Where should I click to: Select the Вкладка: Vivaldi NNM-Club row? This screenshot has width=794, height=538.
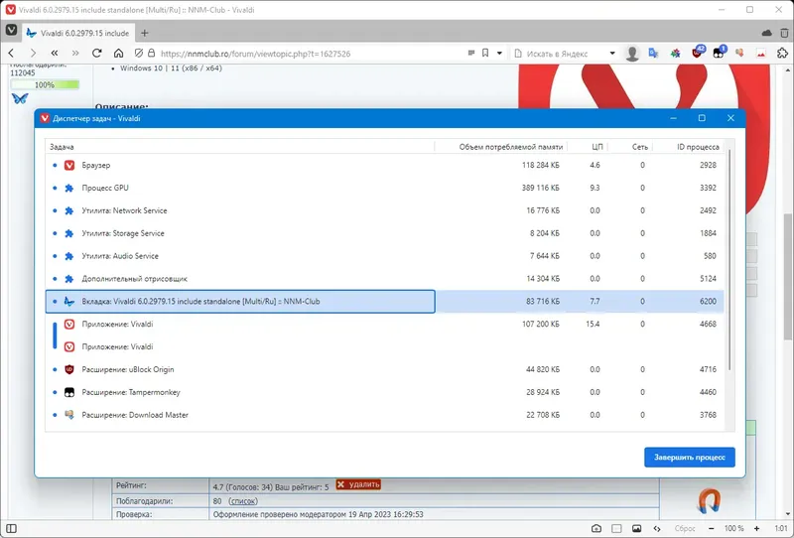pyautogui.click(x=385, y=302)
